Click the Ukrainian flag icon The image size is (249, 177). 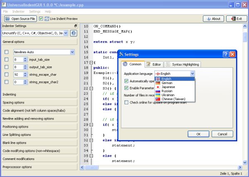[158, 95]
